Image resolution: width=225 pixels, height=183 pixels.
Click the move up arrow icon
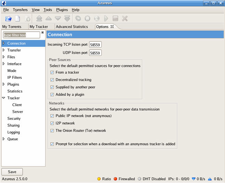[49, 18]
